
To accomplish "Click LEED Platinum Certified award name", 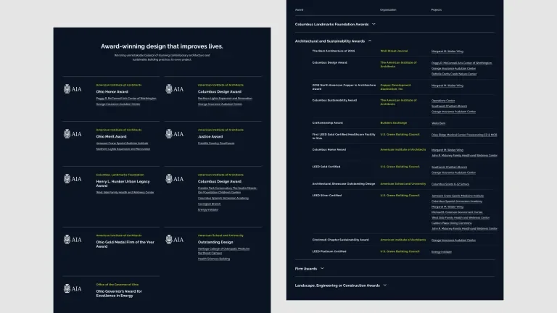I will pos(329,251).
